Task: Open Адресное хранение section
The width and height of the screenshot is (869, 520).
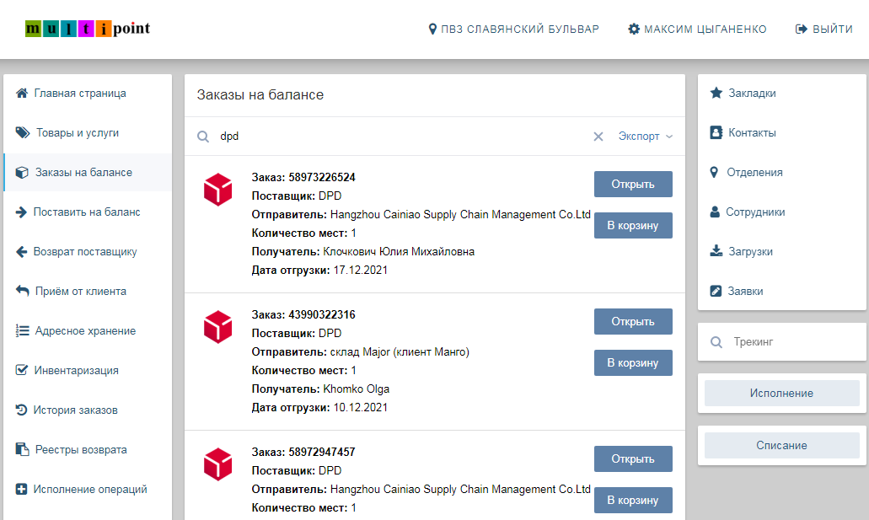Action: click(88, 331)
